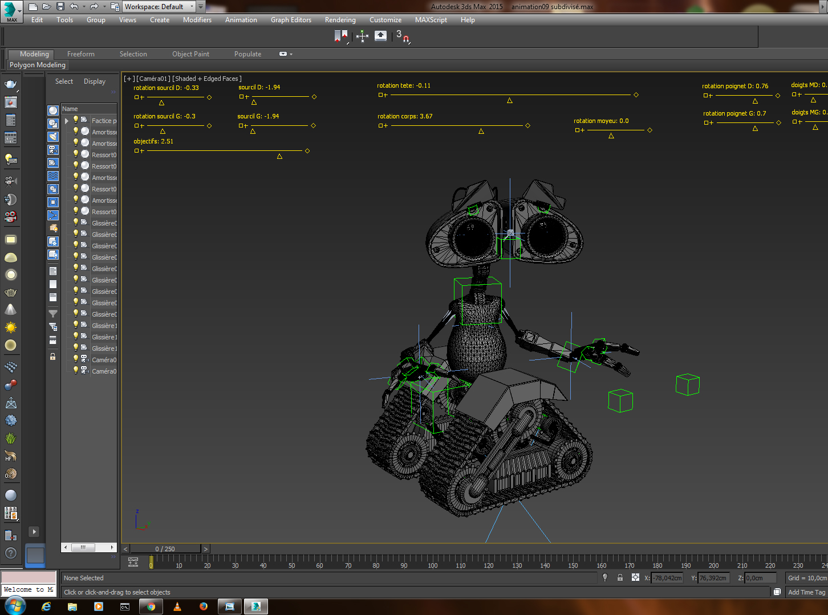The image size is (828, 615).
Task: Toggle the lightbulb on the first Glissière row
Action: pos(75,223)
